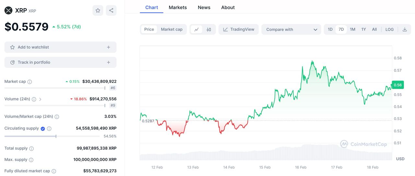This screenshot has width=415, height=176.
Task: Open the Volume/Market cap info icon
Action: pos(57,117)
